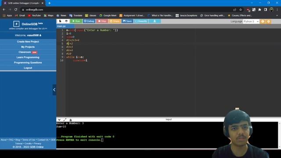Viewport: 281px width, 158px height.
Task: Open the Chrome profile avatar
Action: [x=271, y=10]
